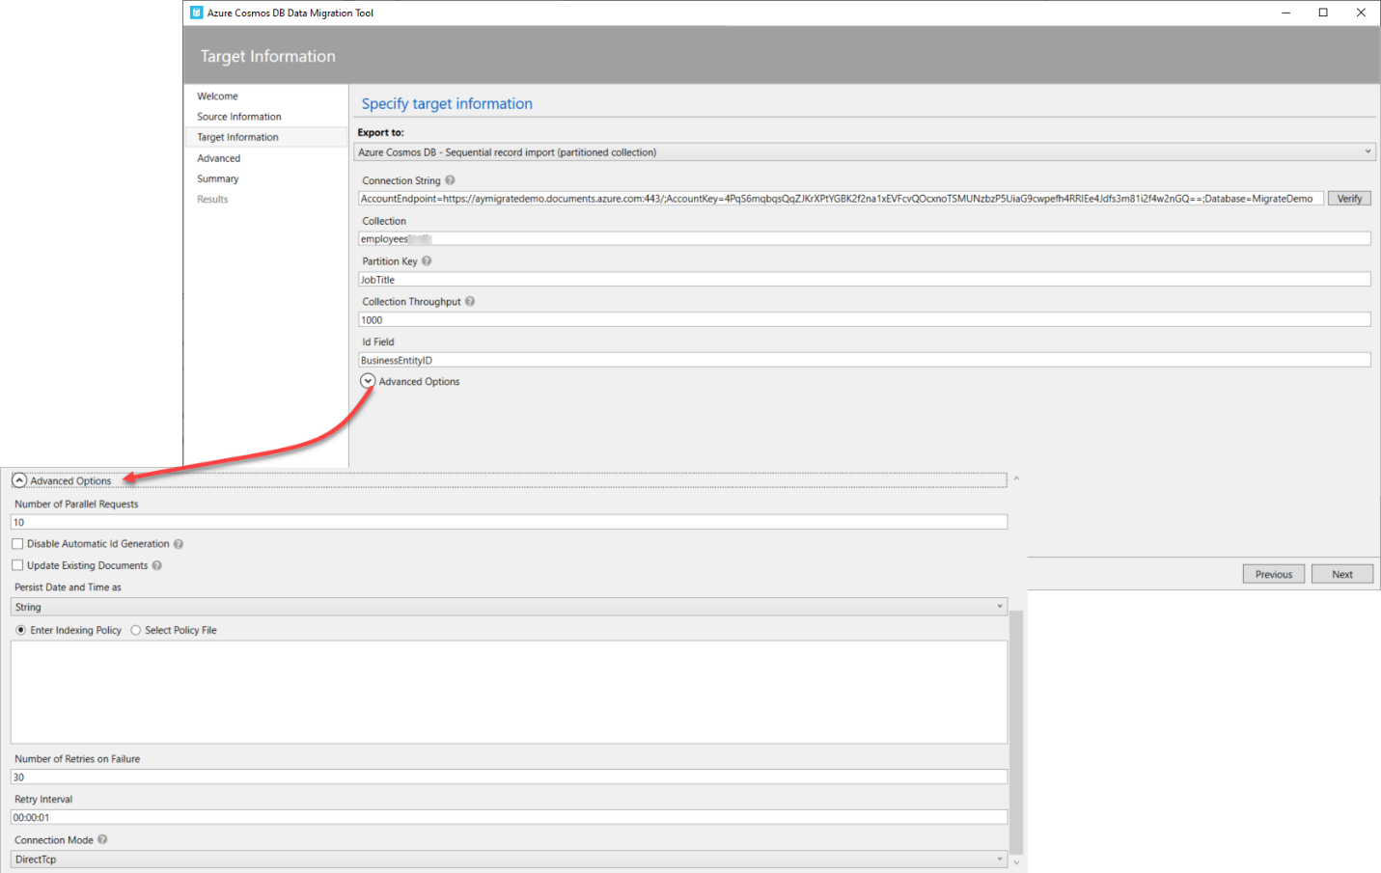The height and width of the screenshot is (873, 1381).
Task: Click the Collection name input field
Action: click(865, 239)
